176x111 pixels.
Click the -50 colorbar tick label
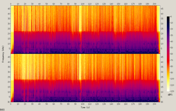point(171,48)
